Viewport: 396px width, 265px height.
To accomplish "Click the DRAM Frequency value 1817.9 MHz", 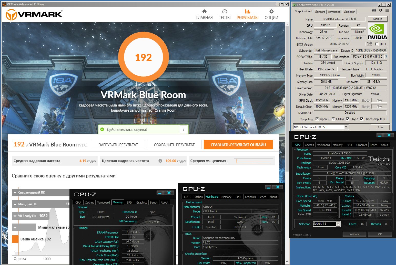I will coord(133,232).
